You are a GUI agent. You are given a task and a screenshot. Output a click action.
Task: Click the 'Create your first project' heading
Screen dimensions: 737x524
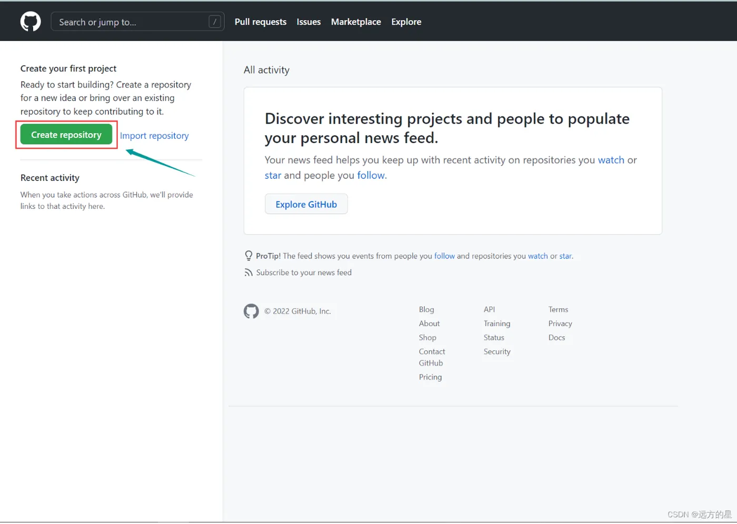68,68
